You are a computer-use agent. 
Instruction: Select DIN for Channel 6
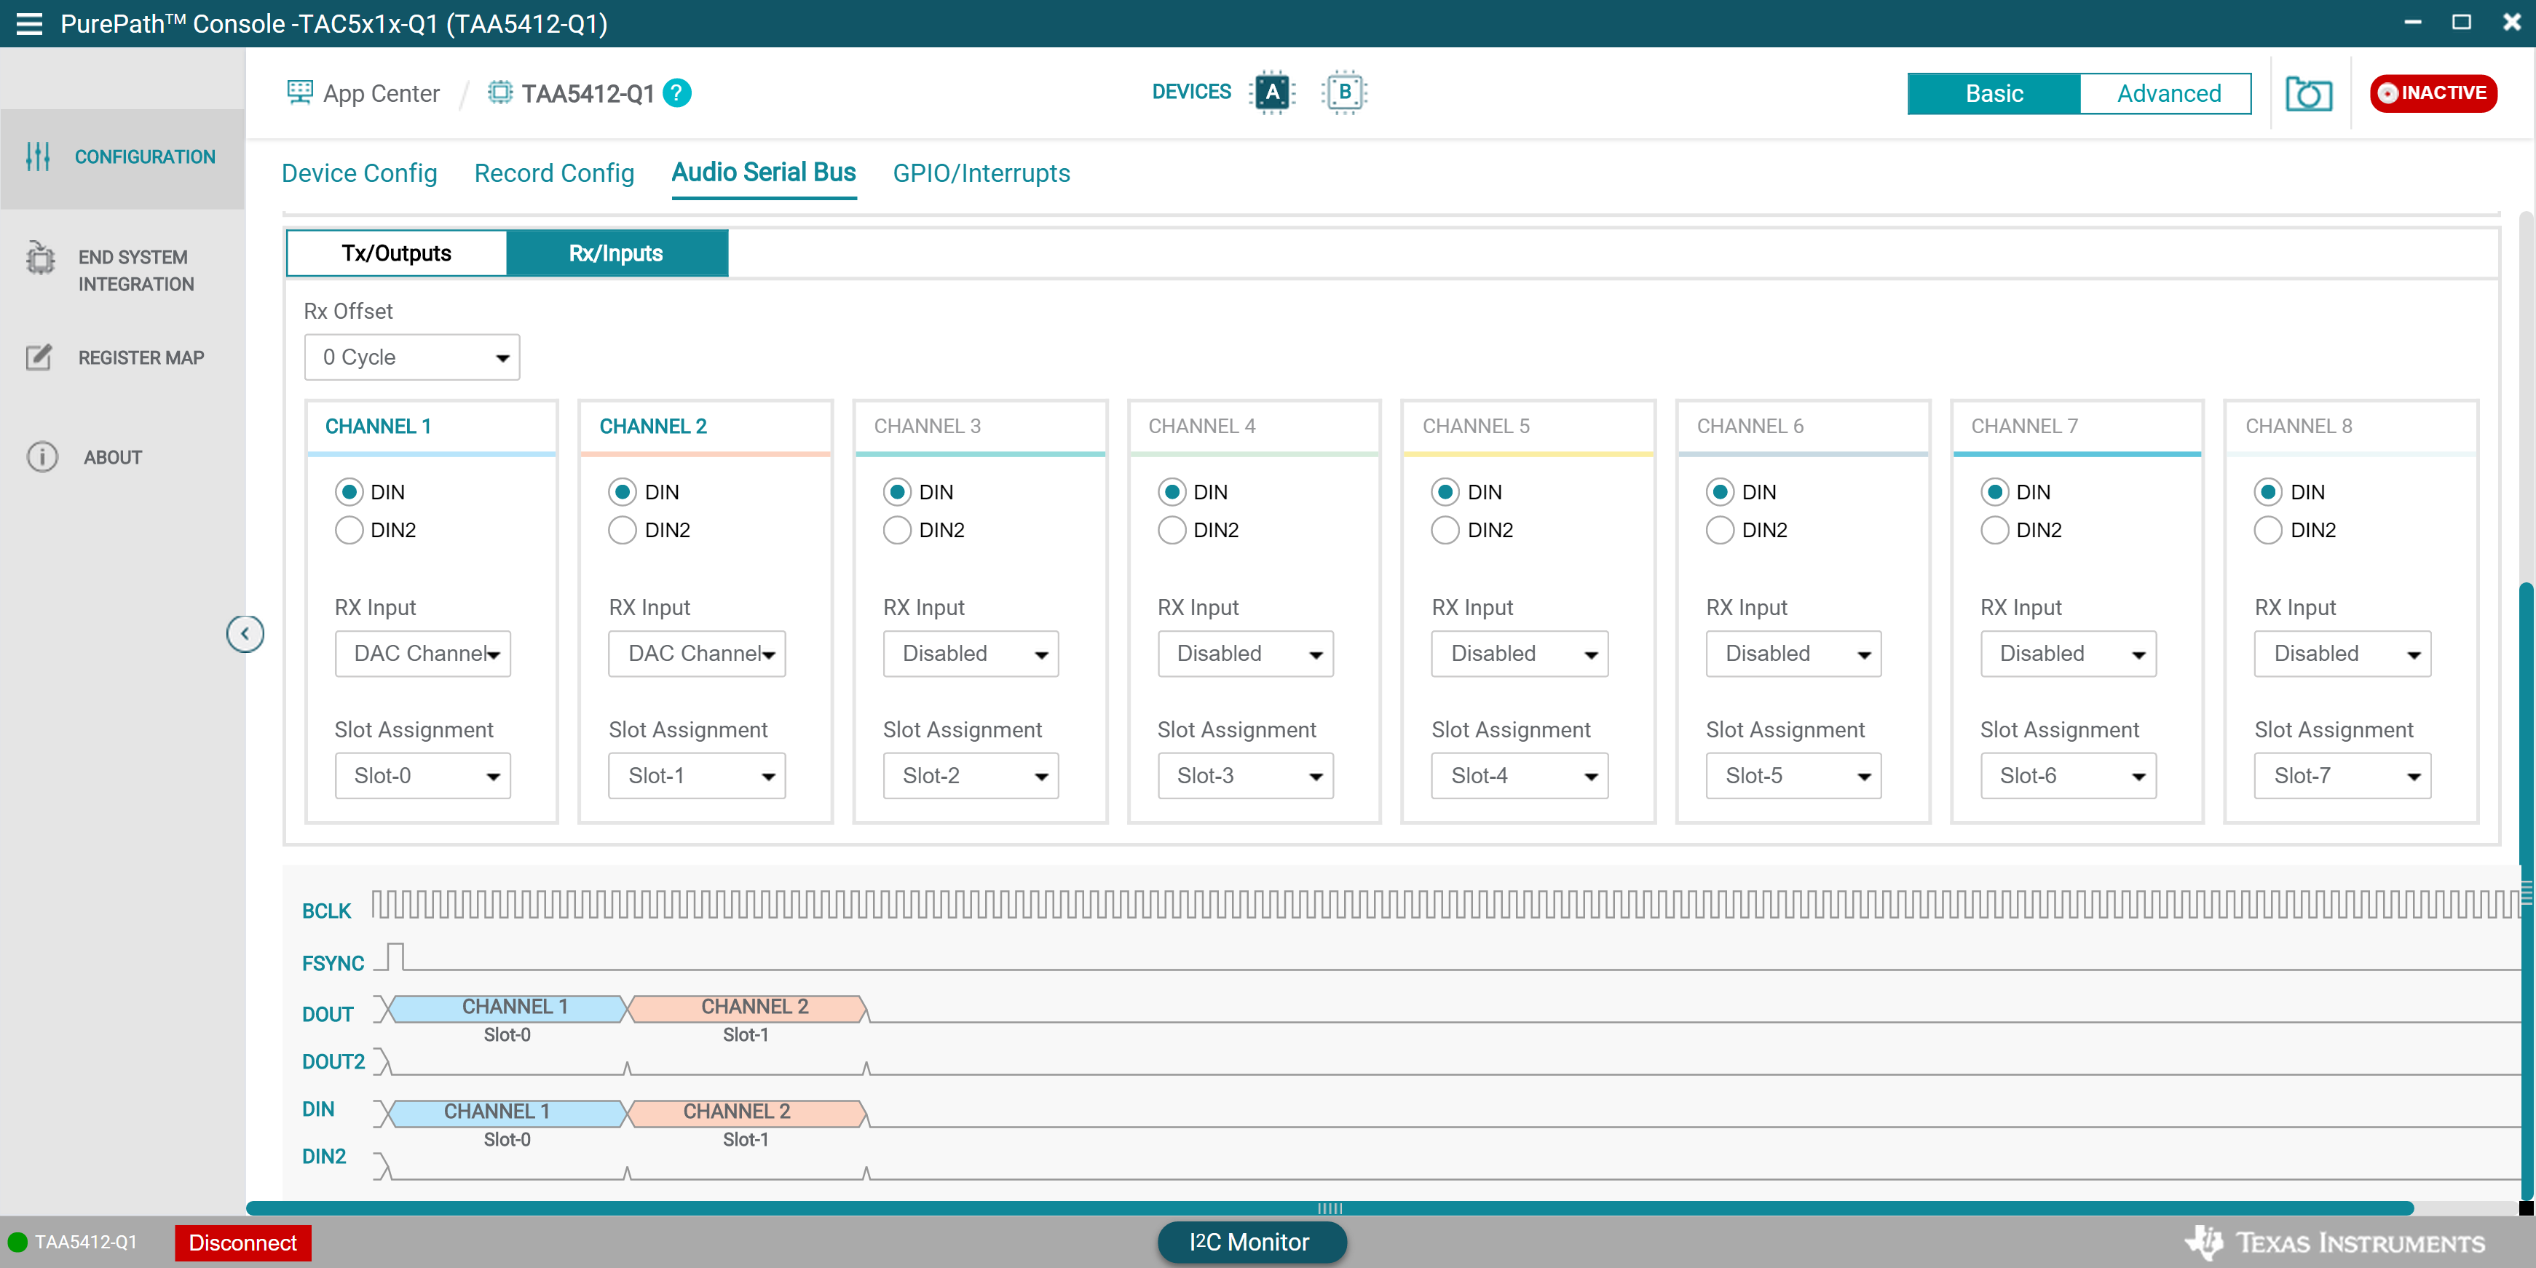point(1720,492)
